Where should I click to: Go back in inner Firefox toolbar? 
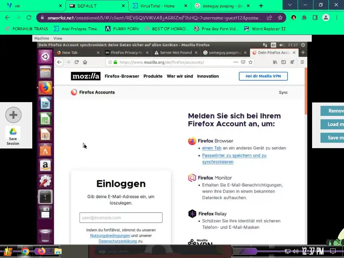point(59,62)
